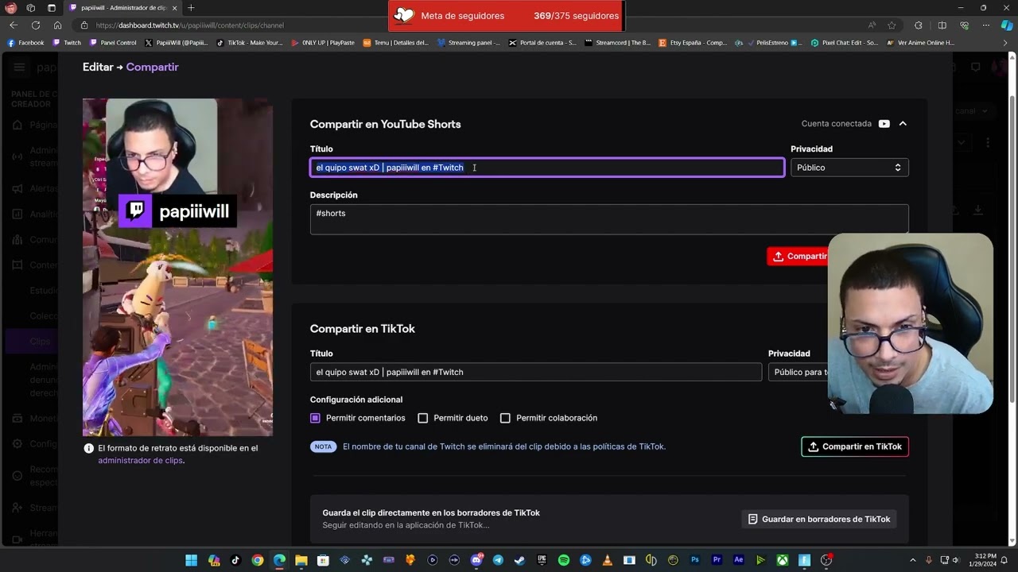Open the YouTube Privacidad dropdown showing Público
Image resolution: width=1018 pixels, height=572 pixels.
click(x=849, y=168)
